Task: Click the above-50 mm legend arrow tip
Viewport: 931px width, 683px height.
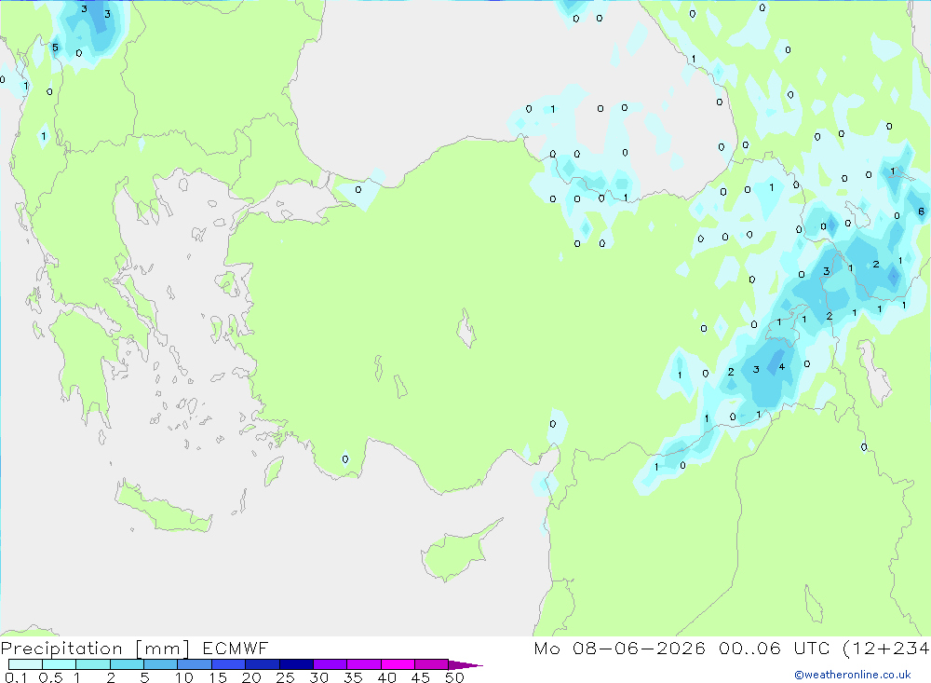Action: pos(465,665)
